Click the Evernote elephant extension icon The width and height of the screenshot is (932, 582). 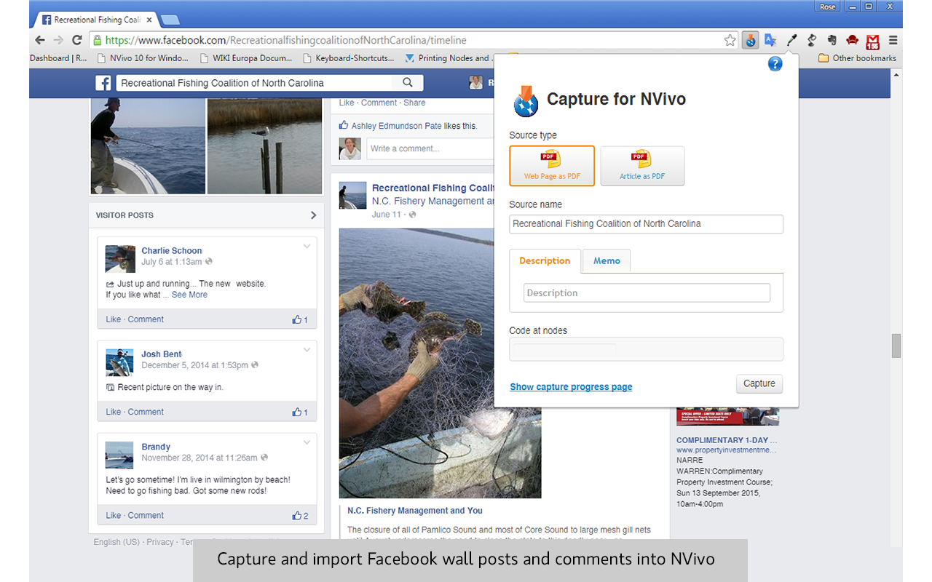(x=832, y=41)
